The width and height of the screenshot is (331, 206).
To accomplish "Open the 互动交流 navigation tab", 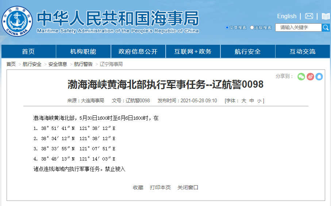I will (x=303, y=51).
